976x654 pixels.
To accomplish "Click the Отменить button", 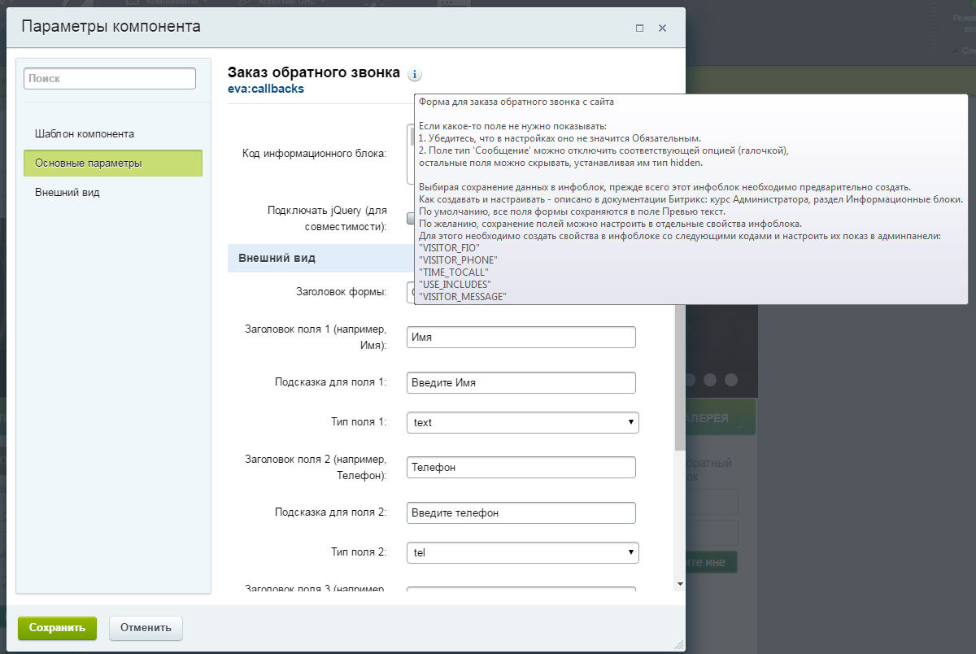I will pos(146,628).
